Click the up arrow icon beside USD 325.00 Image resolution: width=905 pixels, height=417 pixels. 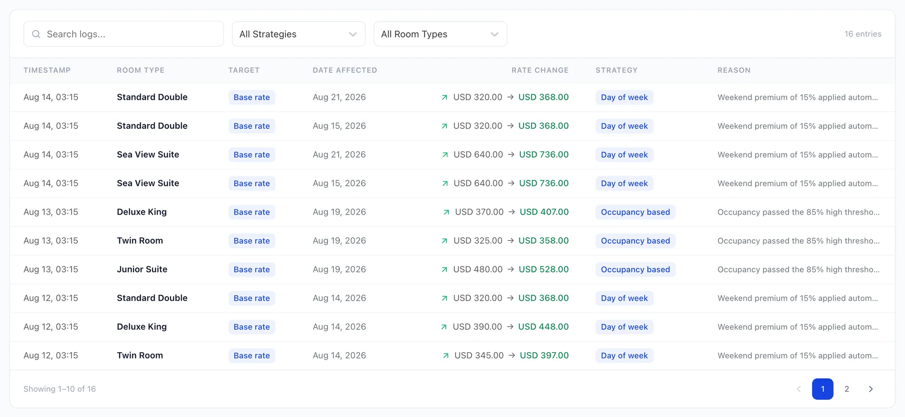pyautogui.click(x=444, y=241)
